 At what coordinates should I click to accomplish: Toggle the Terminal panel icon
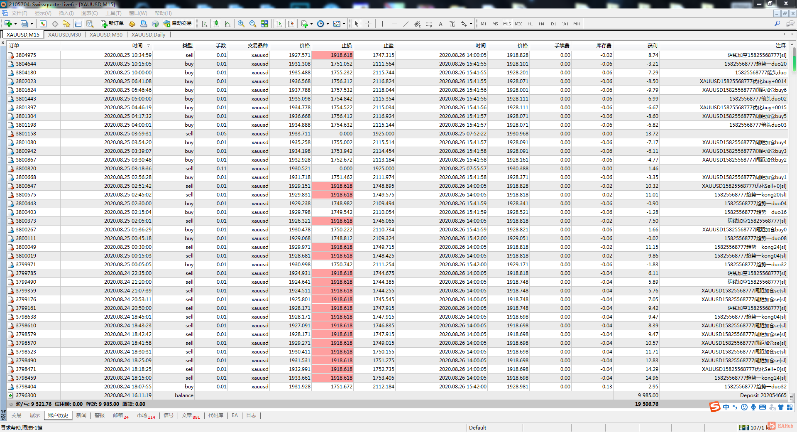pyautogui.click(x=78, y=24)
